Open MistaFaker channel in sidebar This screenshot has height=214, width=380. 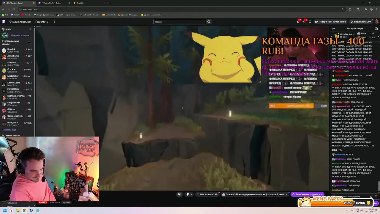pyautogui.click(x=17, y=77)
